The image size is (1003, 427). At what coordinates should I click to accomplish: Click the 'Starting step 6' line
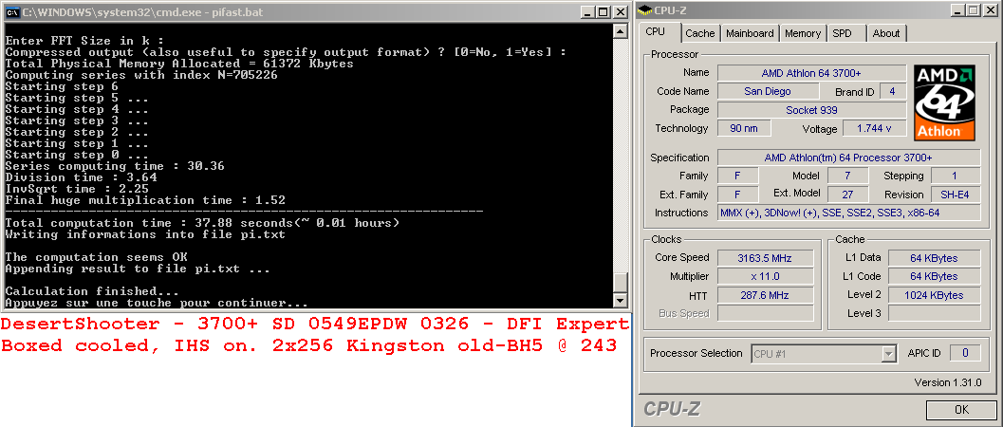[x=62, y=86]
